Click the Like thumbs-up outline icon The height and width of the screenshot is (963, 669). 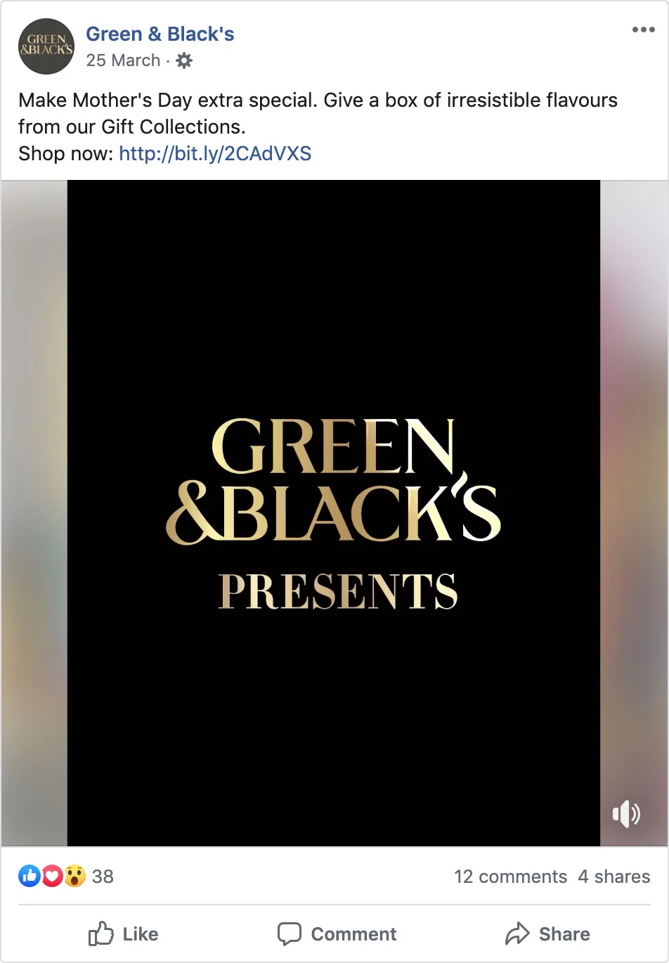pyautogui.click(x=100, y=933)
